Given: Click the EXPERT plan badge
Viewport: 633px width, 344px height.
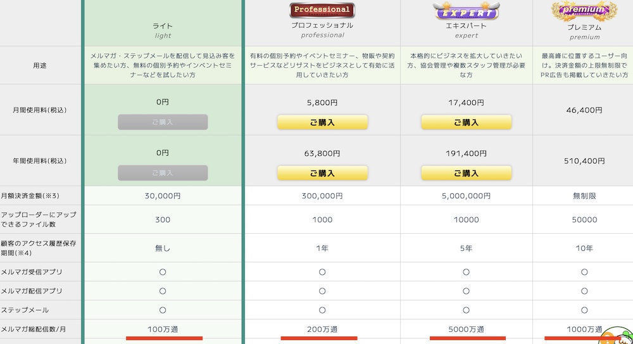Looking at the screenshot, I should click(466, 12).
